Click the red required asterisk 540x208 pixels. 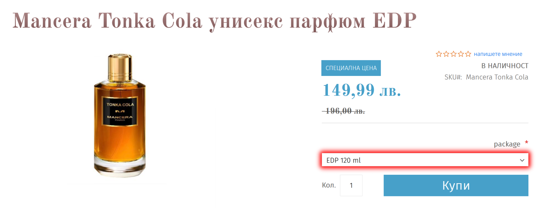pos(526,143)
